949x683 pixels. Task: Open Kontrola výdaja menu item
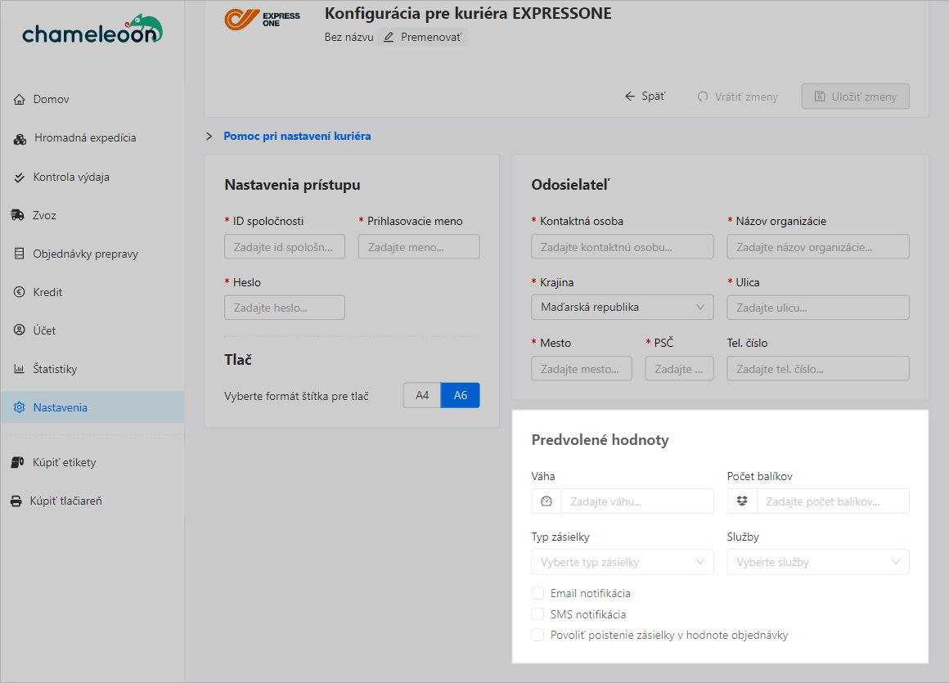click(70, 177)
